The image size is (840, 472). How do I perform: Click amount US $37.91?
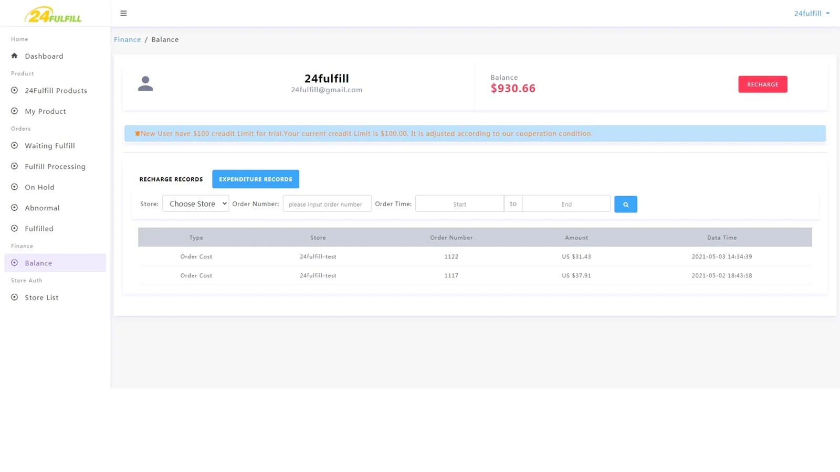click(x=576, y=275)
